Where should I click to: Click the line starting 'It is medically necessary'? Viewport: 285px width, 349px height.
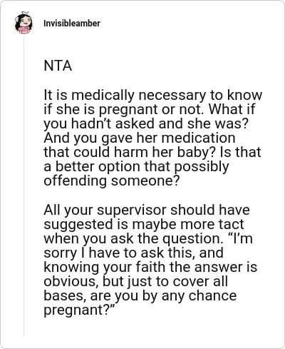(x=153, y=96)
